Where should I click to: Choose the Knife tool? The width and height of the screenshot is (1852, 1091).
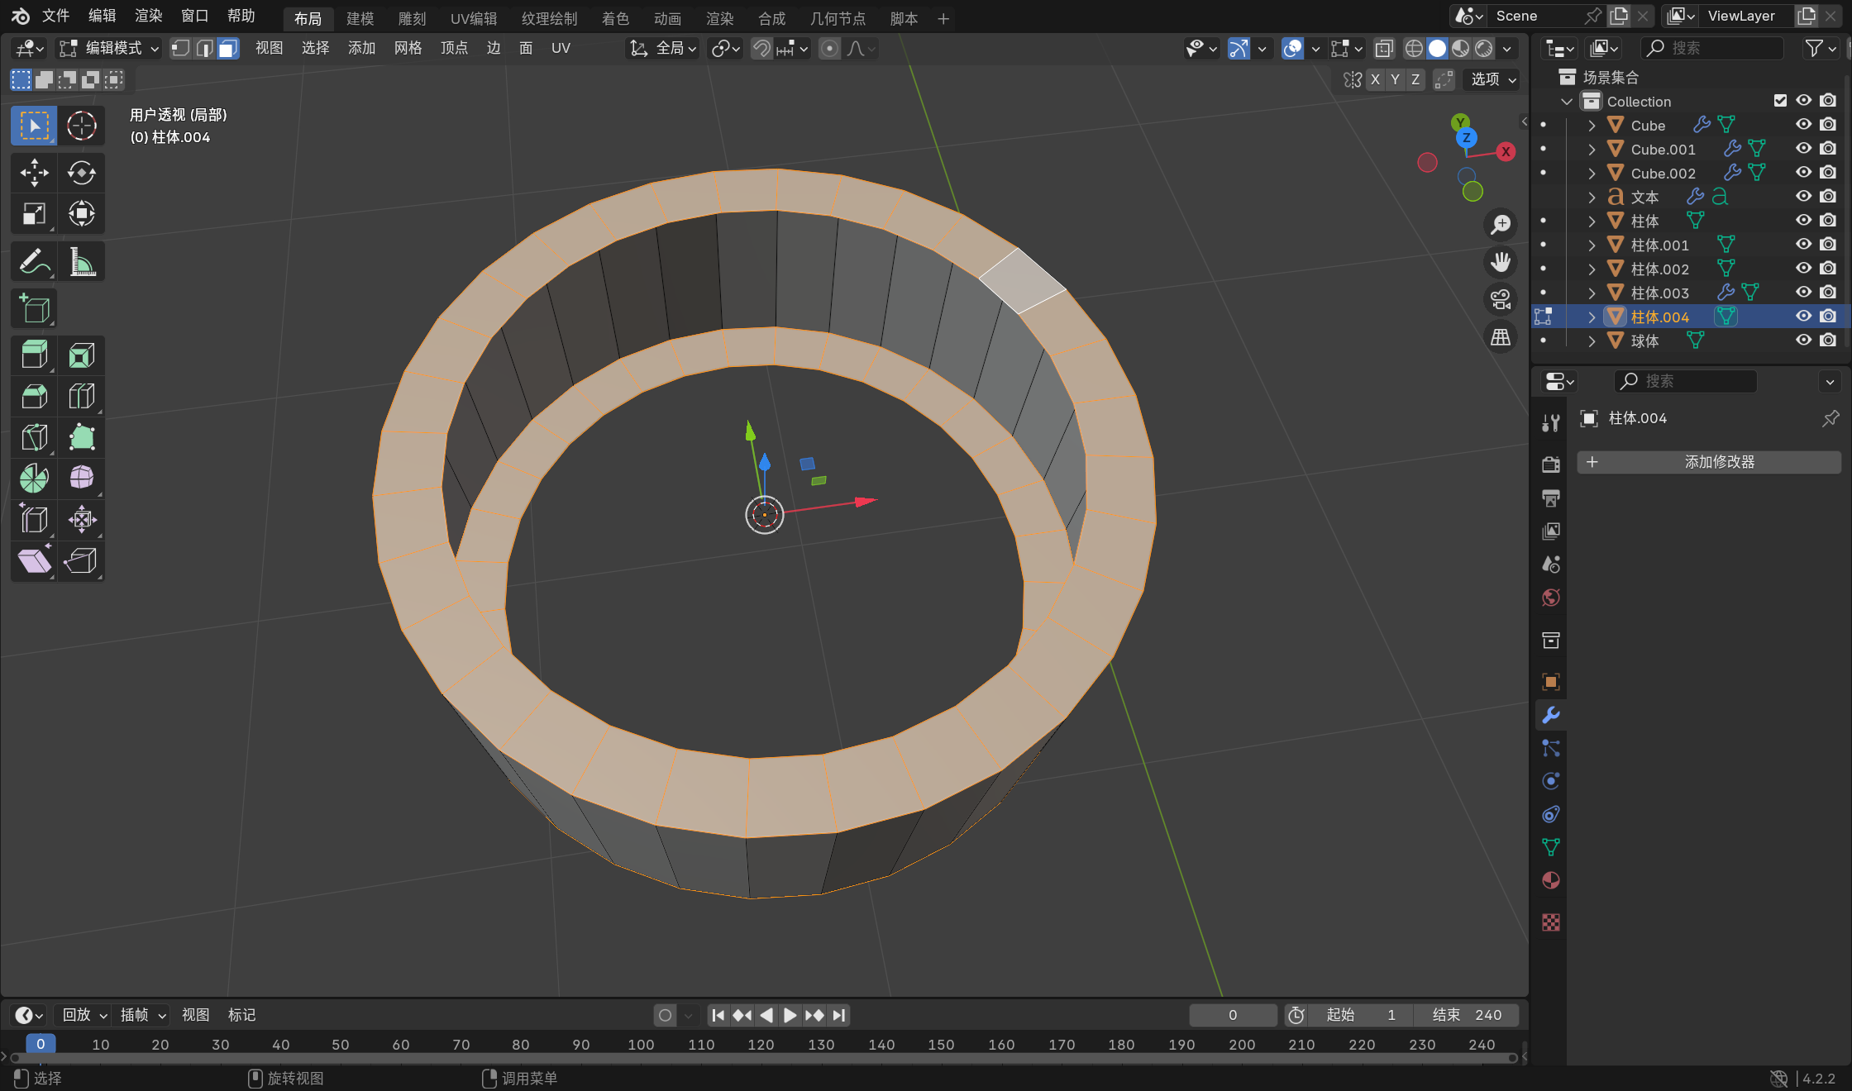[34, 438]
